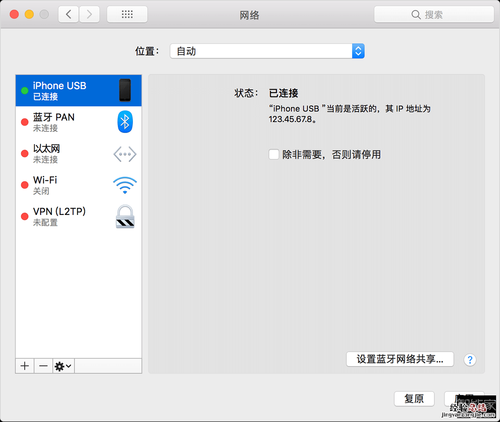The image size is (500, 422).
Task: Show all preferences grid button
Action: pyautogui.click(x=127, y=14)
